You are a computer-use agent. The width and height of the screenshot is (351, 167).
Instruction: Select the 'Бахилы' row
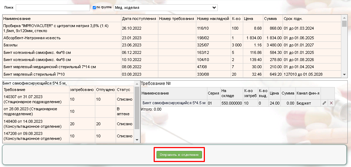61,45
